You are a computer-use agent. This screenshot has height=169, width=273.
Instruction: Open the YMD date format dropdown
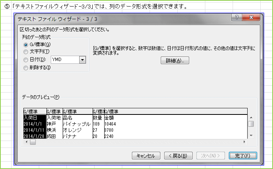[83, 60]
